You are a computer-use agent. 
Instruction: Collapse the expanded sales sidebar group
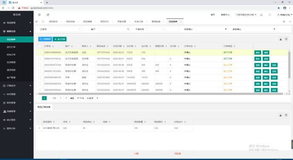tap(17, 31)
